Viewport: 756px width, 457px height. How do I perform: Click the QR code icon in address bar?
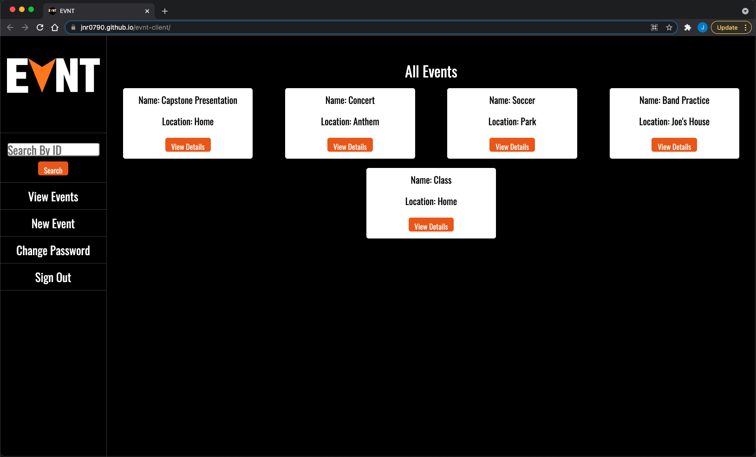[654, 27]
